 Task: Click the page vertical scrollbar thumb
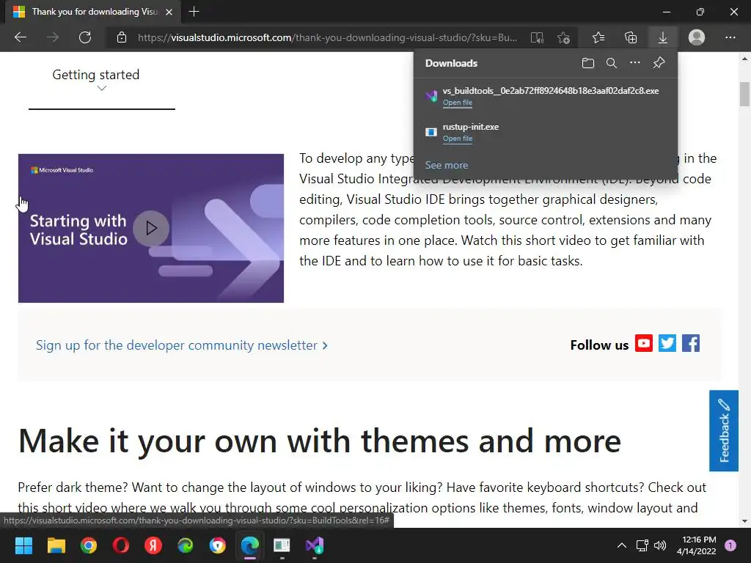tap(744, 94)
